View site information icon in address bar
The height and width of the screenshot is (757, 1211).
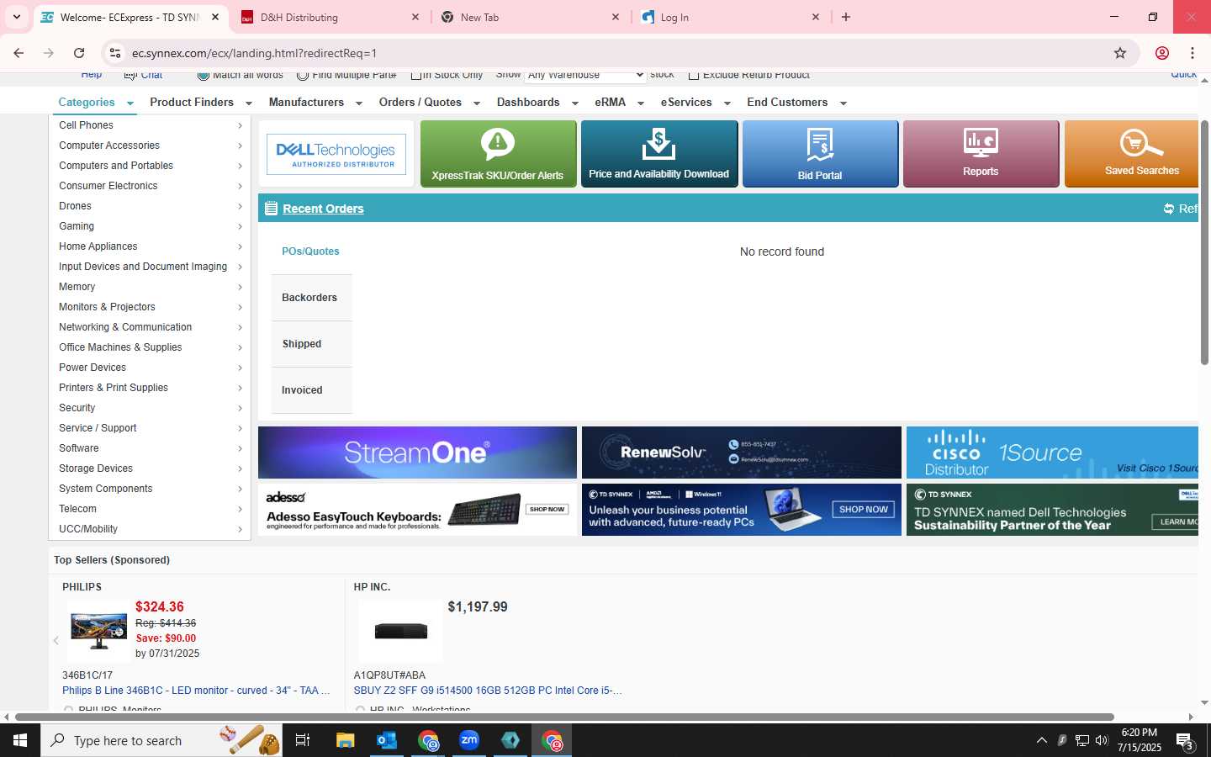116,53
